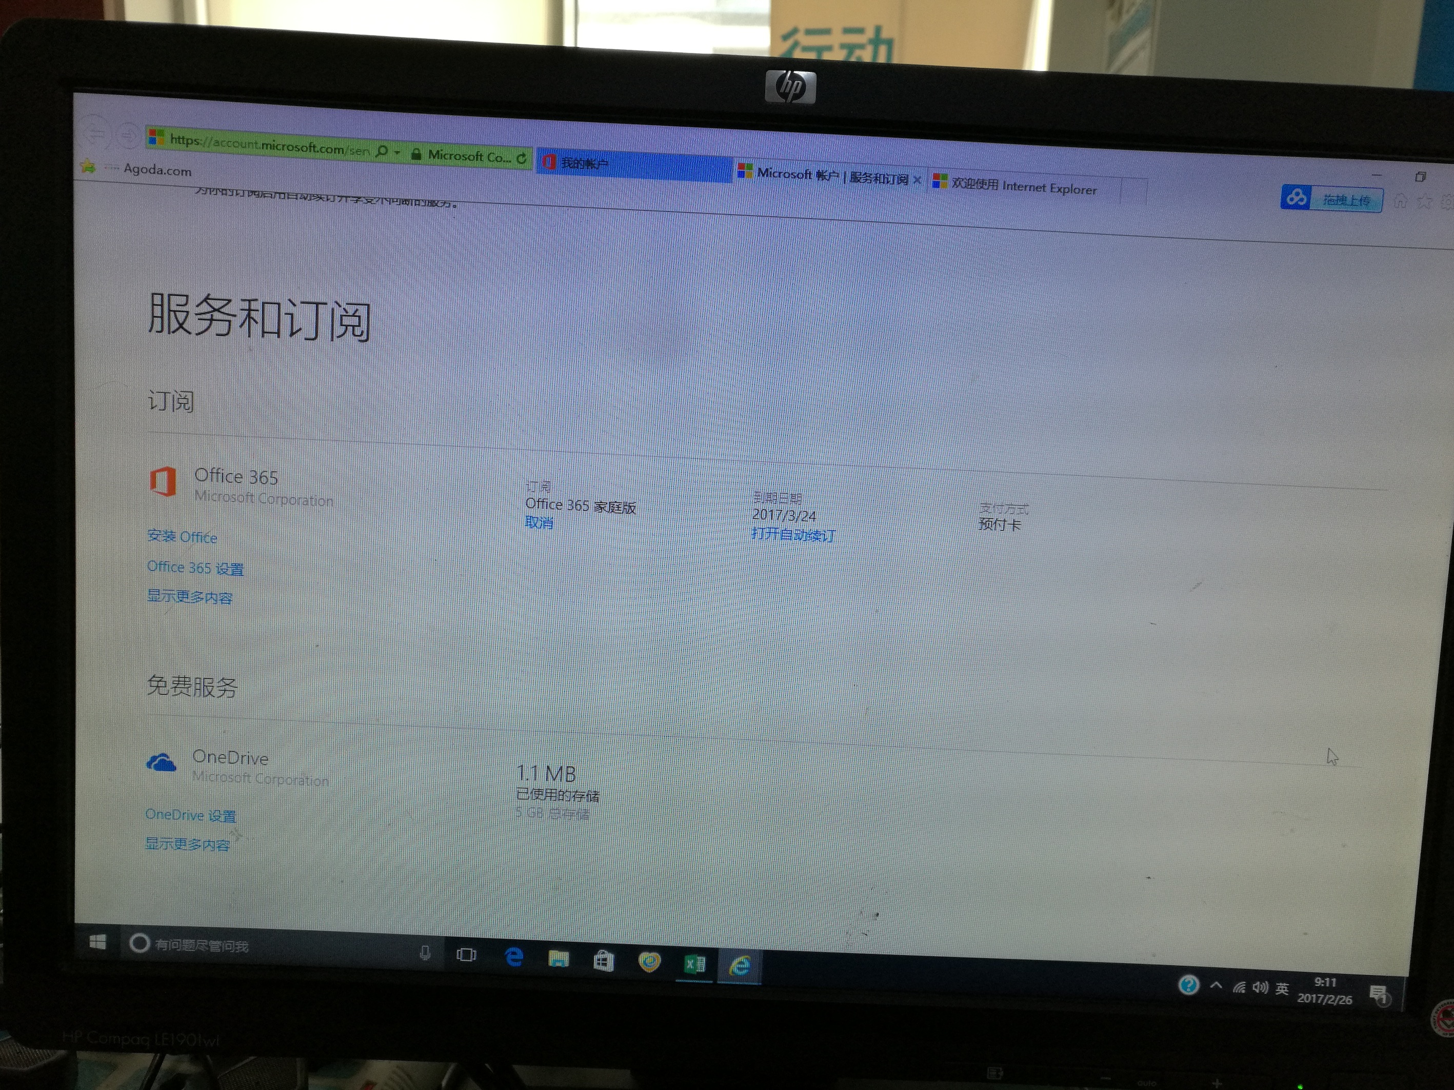The height and width of the screenshot is (1090, 1454).
Task: Open the Windows Store from taskbar
Action: tap(604, 961)
